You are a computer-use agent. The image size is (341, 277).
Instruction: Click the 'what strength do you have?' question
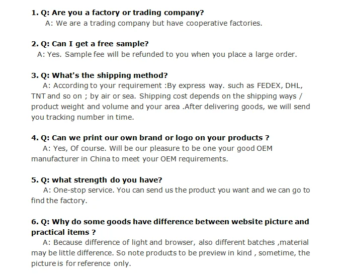[x=97, y=180]
